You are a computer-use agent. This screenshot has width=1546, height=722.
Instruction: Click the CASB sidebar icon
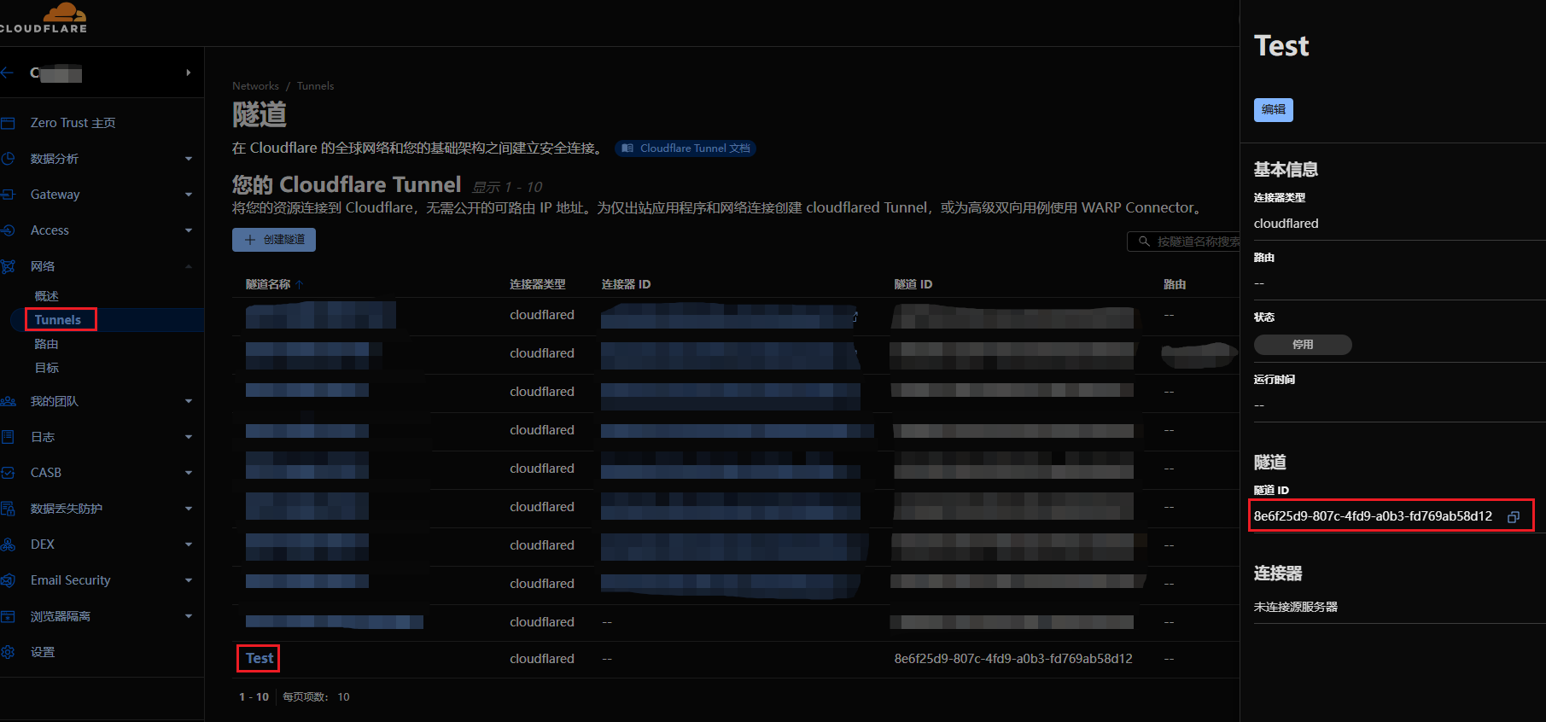click(x=8, y=473)
